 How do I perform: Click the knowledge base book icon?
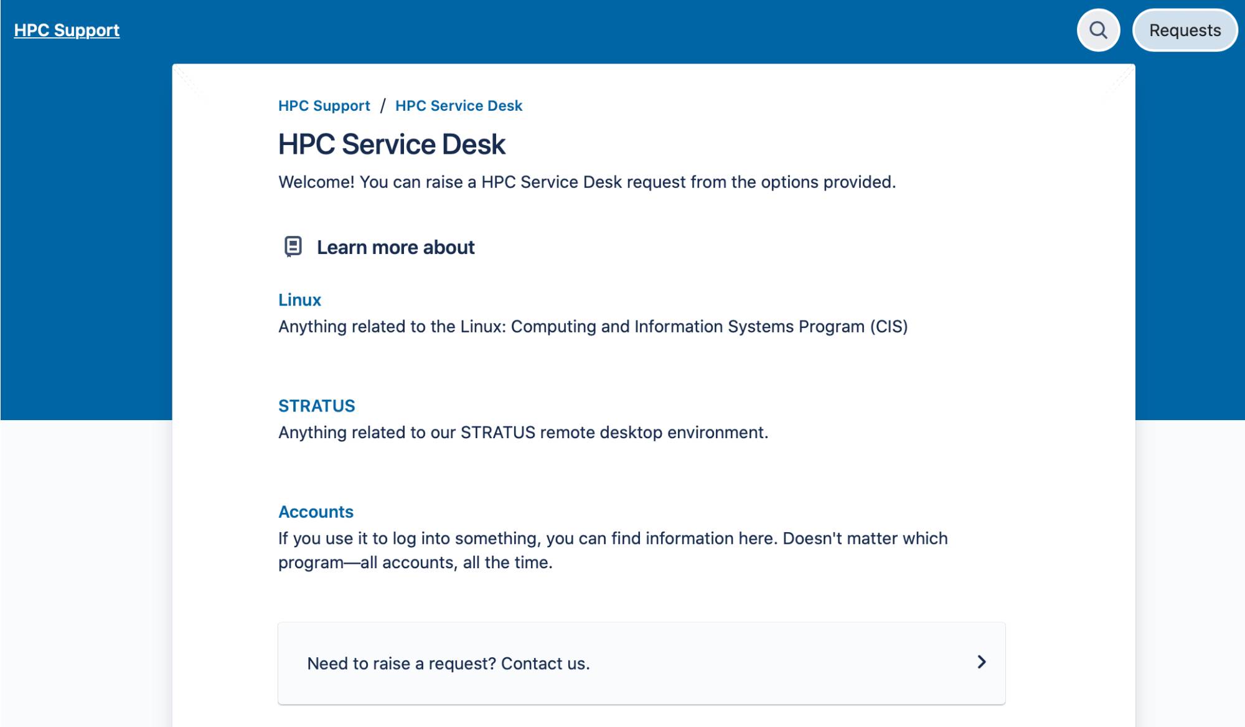[x=293, y=246]
